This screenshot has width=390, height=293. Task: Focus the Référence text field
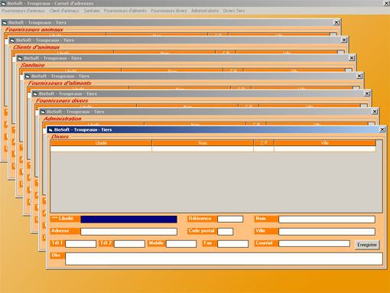(230, 219)
